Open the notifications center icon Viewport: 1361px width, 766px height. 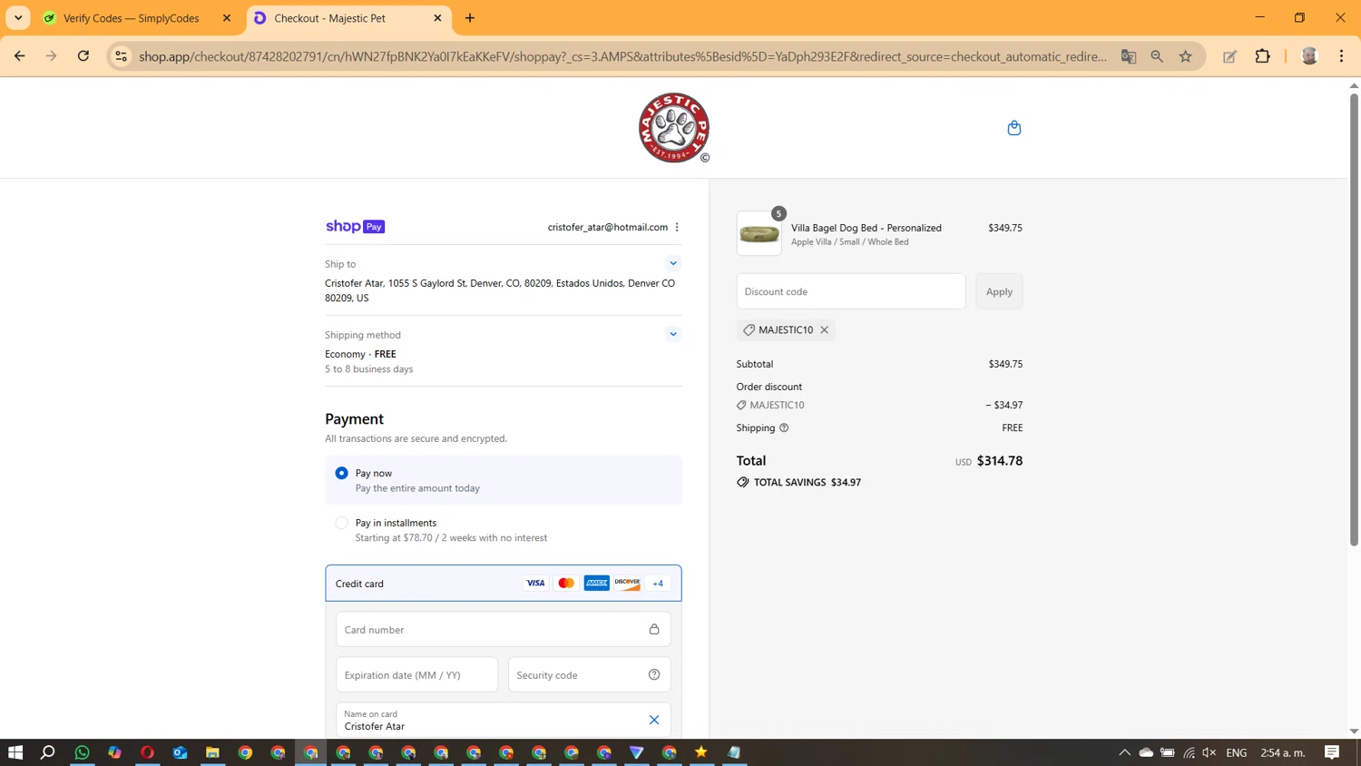pos(1332,752)
